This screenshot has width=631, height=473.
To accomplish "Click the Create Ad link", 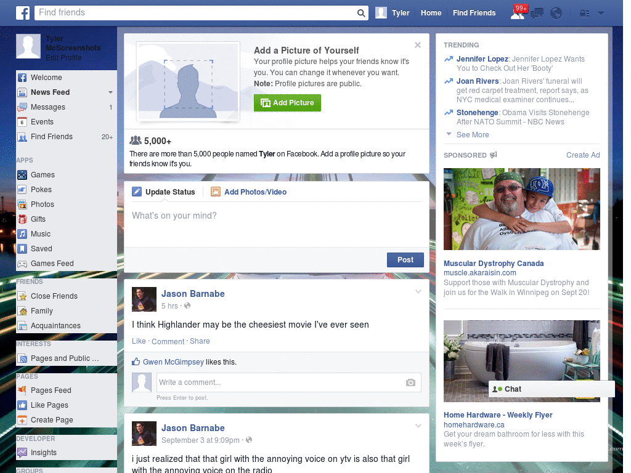I will pyautogui.click(x=583, y=155).
